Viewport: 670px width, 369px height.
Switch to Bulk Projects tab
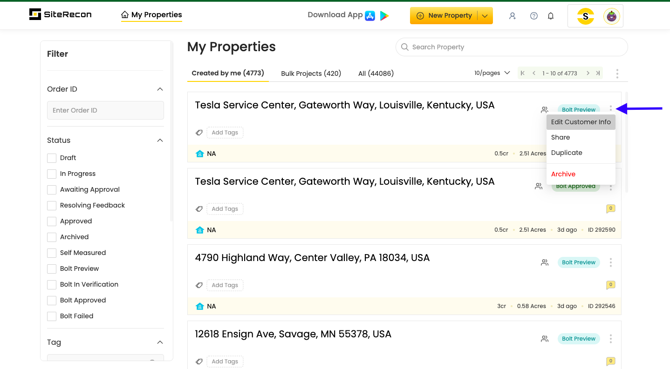point(311,74)
